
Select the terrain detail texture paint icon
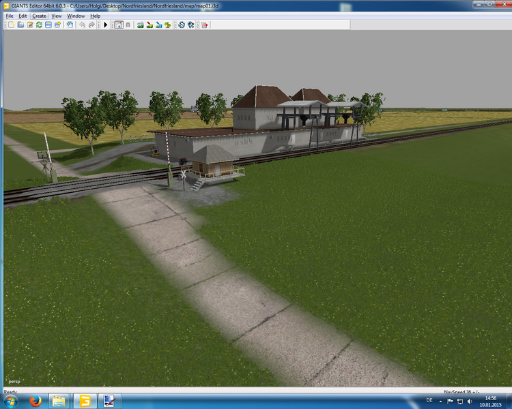(x=150, y=25)
